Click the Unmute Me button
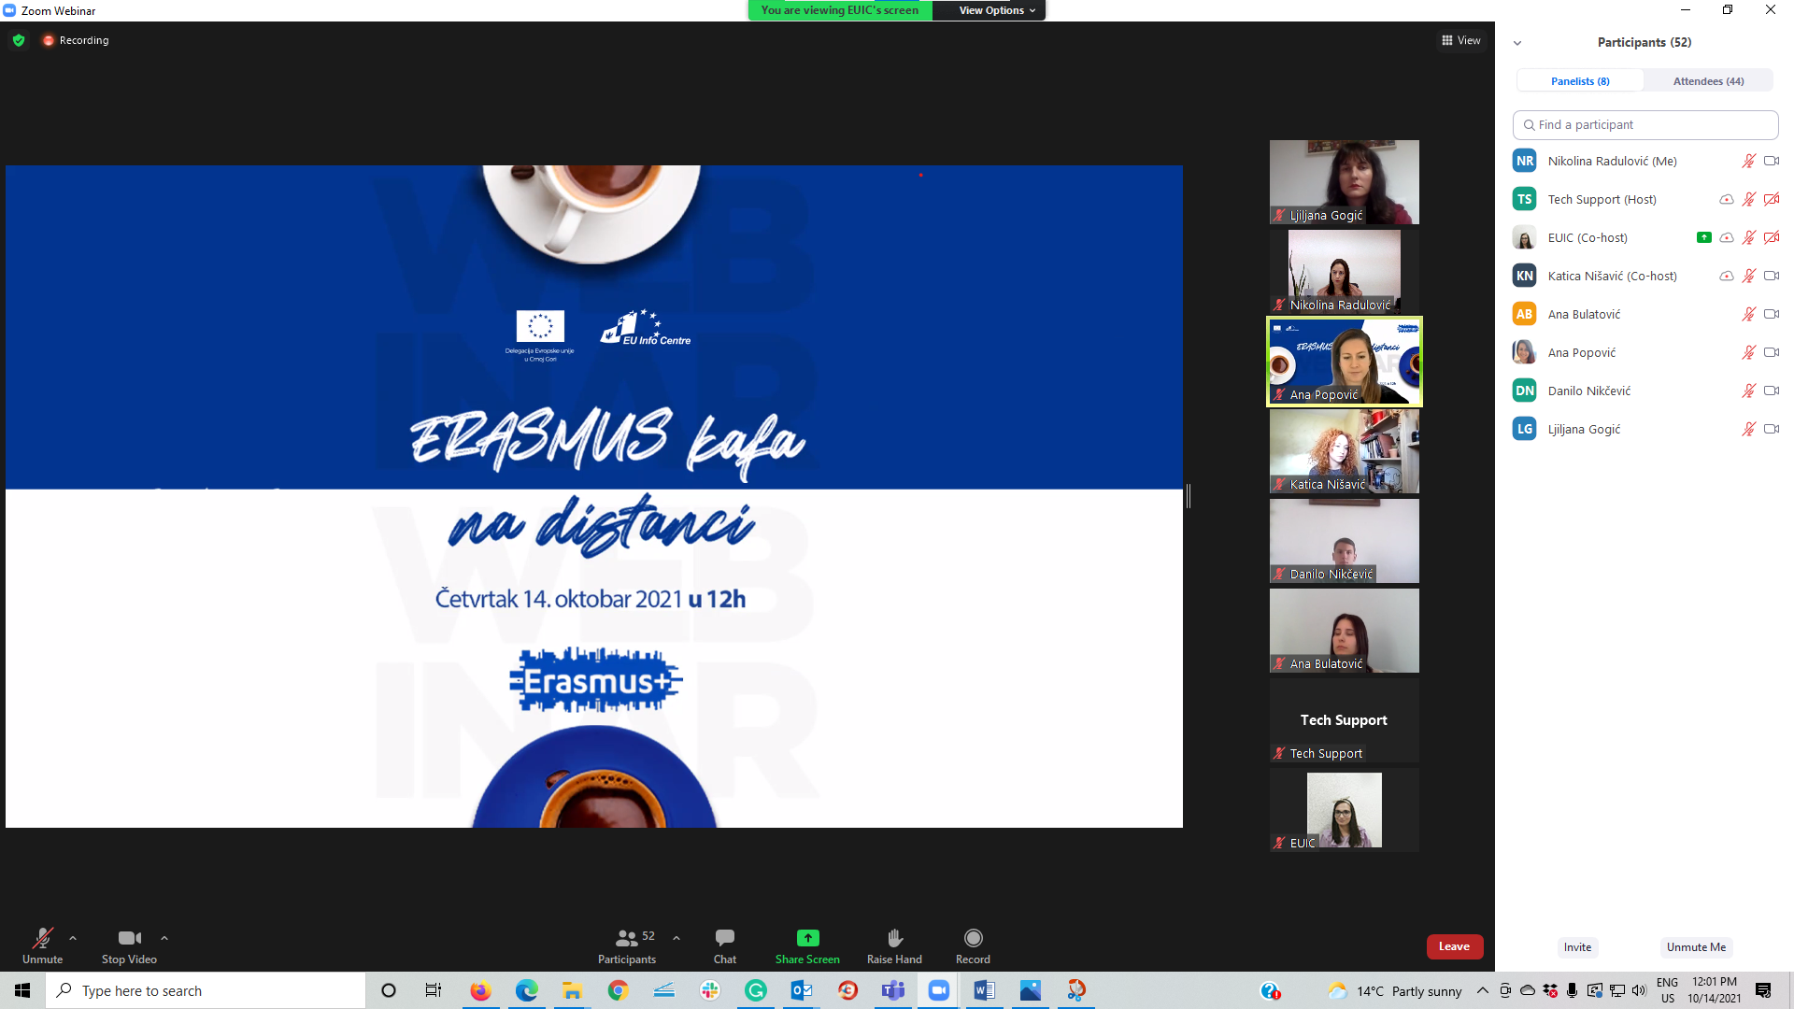The image size is (1794, 1009). (1696, 947)
